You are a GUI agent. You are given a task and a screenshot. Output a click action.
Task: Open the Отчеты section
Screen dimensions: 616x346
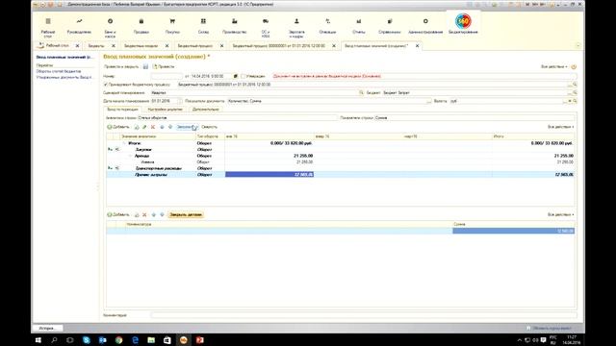click(359, 26)
